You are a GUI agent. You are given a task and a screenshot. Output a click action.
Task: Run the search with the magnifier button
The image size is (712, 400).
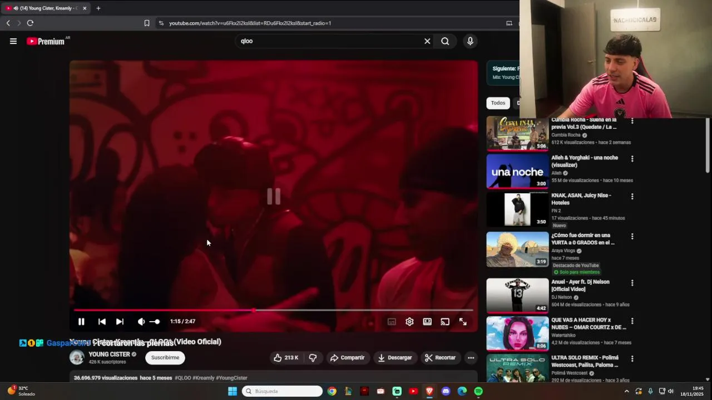pyautogui.click(x=445, y=41)
